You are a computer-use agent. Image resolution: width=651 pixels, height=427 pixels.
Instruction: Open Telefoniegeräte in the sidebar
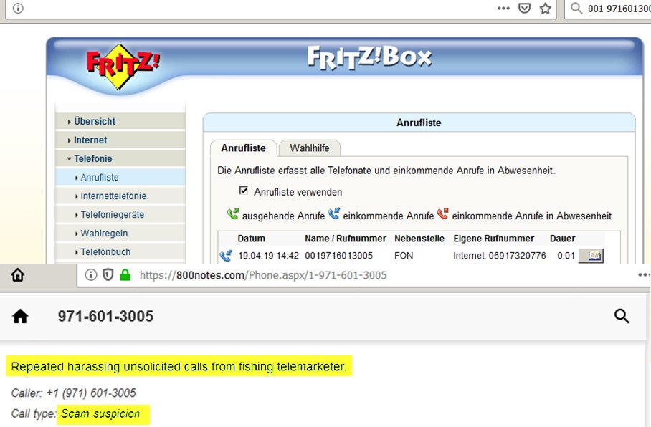pyautogui.click(x=120, y=214)
